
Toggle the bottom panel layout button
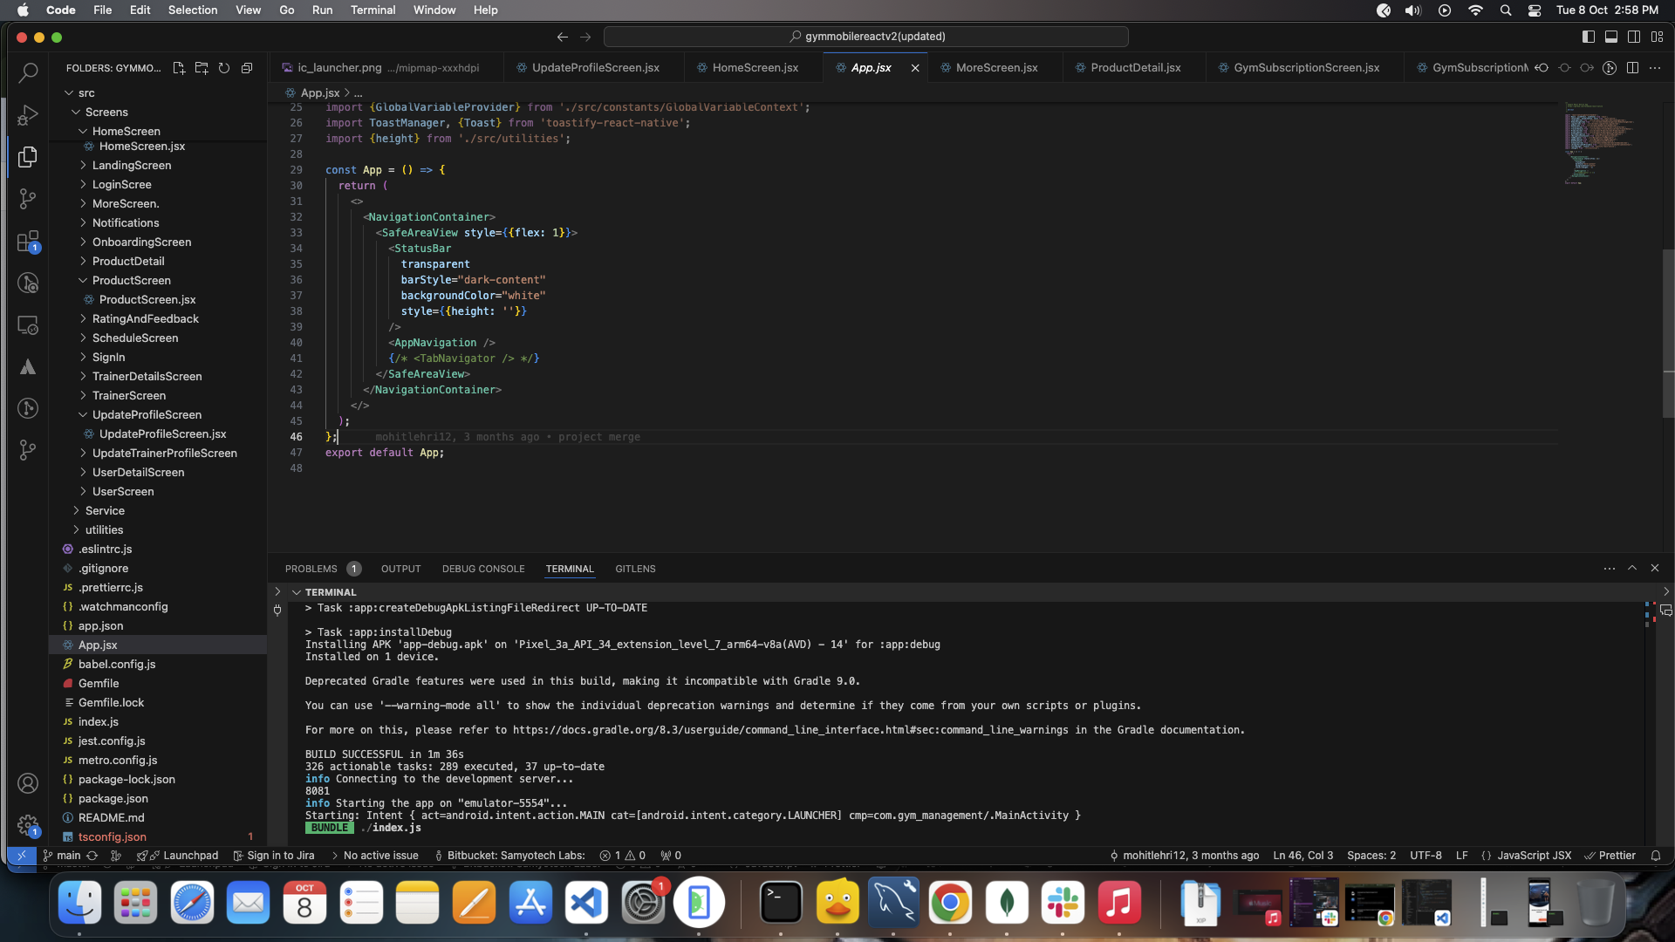[x=1611, y=37]
